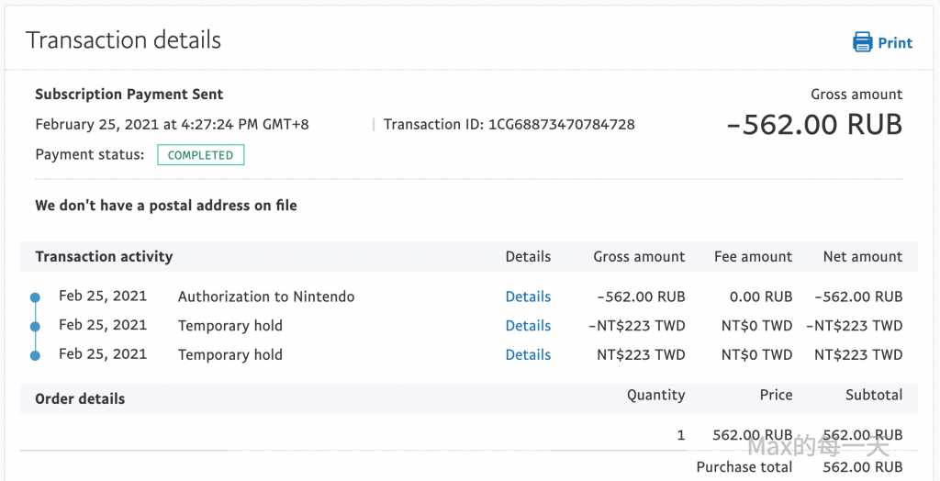Open Details for Authorization to Nintendo
The width and height of the screenshot is (940, 481).
[x=528, y=296]
